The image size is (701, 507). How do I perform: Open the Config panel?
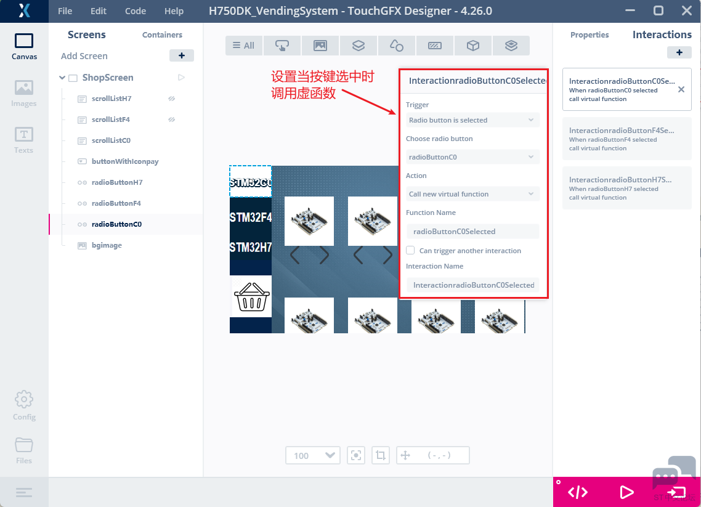click(23, 405)
